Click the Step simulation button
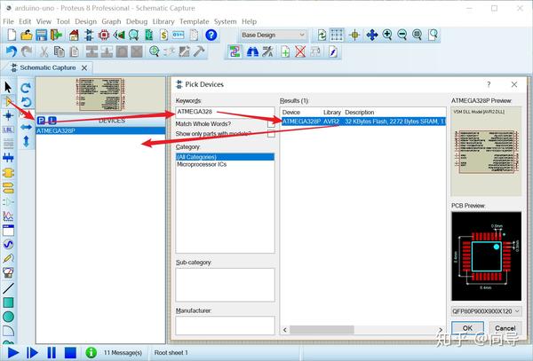The height and width of the screenshot is (361, 533). (32, 353)
